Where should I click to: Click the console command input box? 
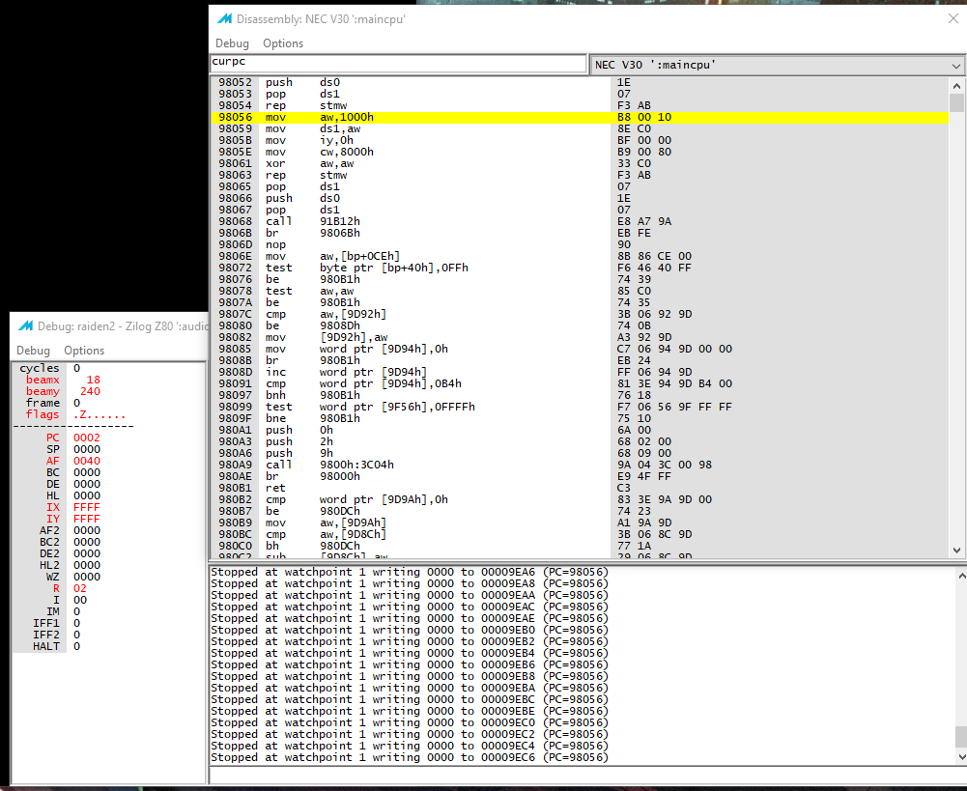tap(587, 775)
